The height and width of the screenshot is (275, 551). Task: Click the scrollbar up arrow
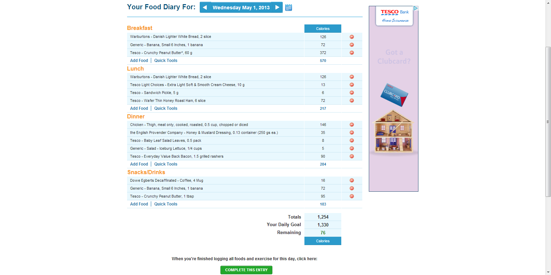coord(548,2)
